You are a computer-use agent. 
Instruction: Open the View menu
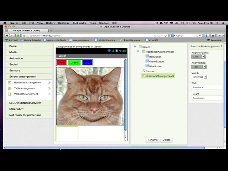point(40,23)
